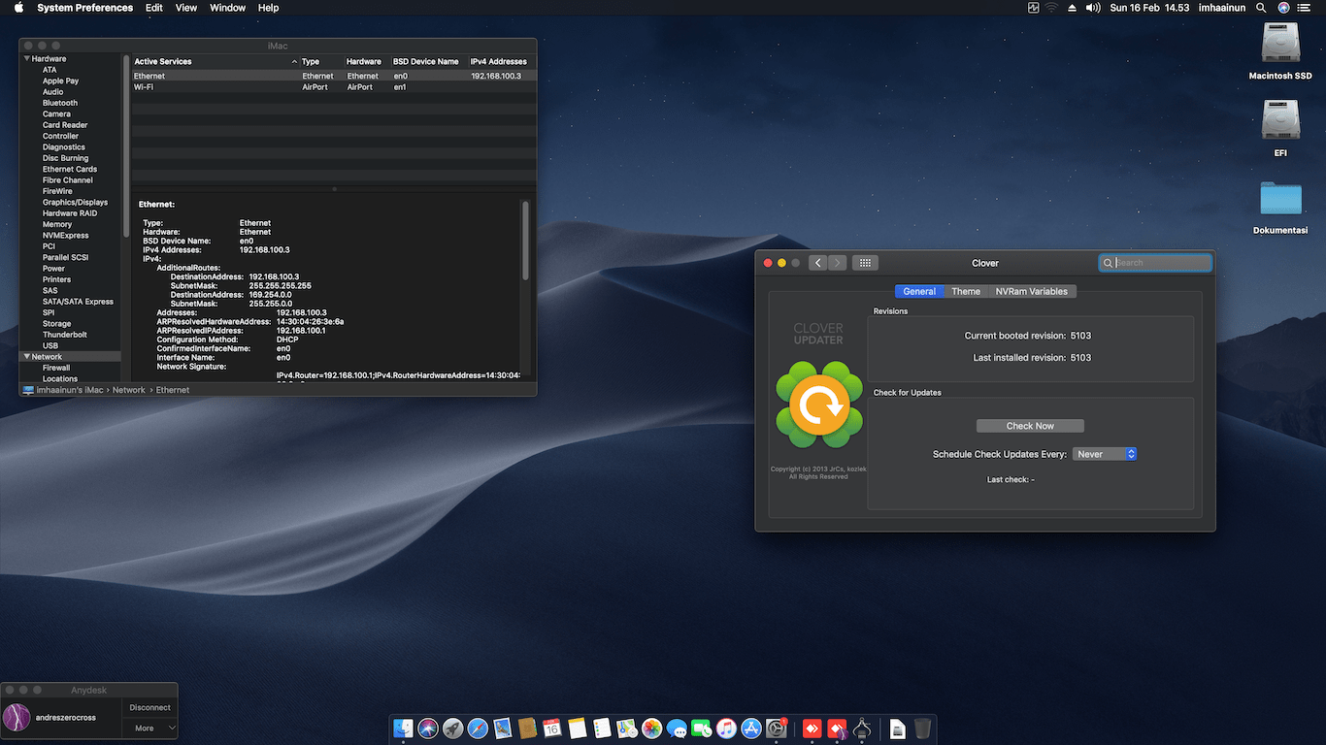This screenshot has height=745, width=1326.
Task: Open the More dropdown in Anydesk
Action: (150, 728)
